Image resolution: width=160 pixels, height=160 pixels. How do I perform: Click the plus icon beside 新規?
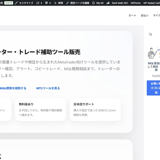point(55,3)
